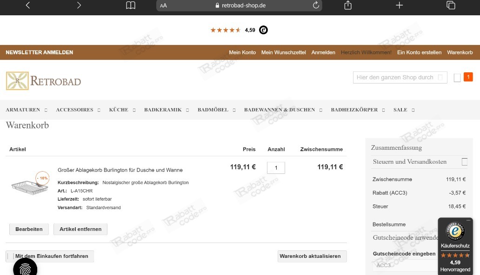Open the Badheizkörper category
Image resolution: width=480 pixels, height=275 pixels.
tap(354, 110)
